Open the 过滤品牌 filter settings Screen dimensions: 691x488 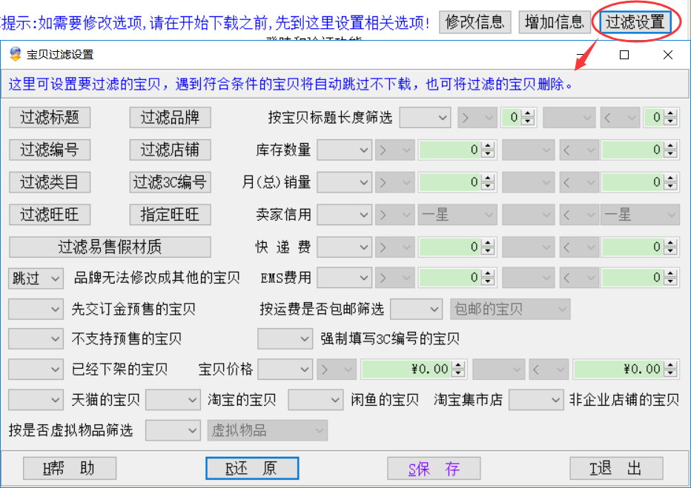[x=170, y=117]
